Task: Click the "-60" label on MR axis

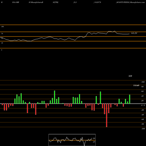Action: (142, 119)
